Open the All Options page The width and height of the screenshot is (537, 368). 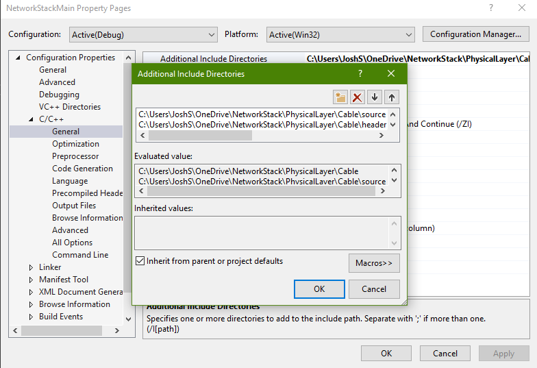(73, 243)
